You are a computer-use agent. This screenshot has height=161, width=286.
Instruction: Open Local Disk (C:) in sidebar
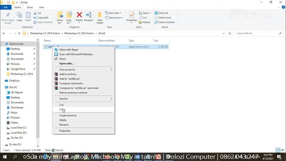tap(19, 128)
